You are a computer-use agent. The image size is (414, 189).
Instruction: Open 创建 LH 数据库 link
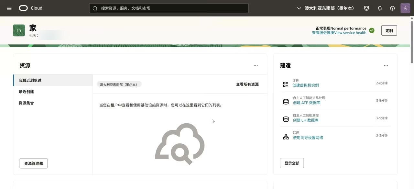coord(306,120)
